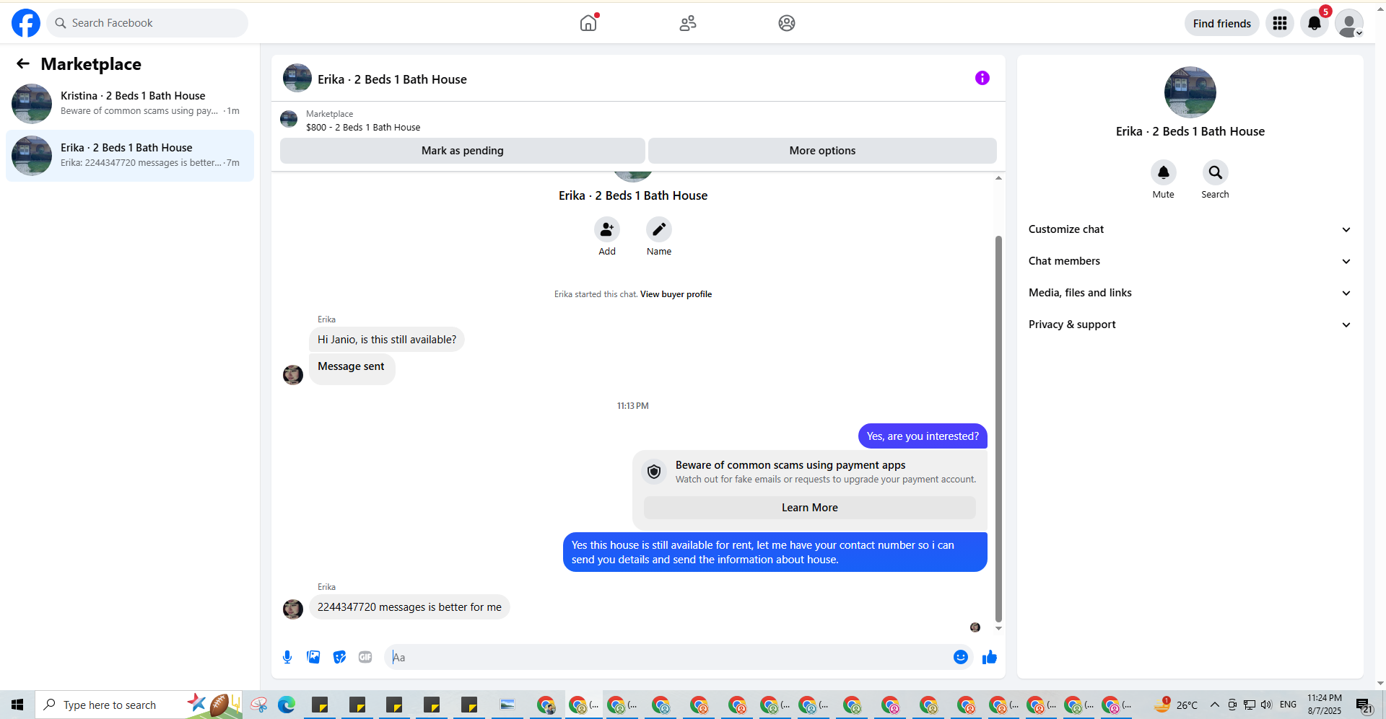Open Windows Start menu
The height and width of the screenshot is (719, 1386).
[x=17, y=705]
